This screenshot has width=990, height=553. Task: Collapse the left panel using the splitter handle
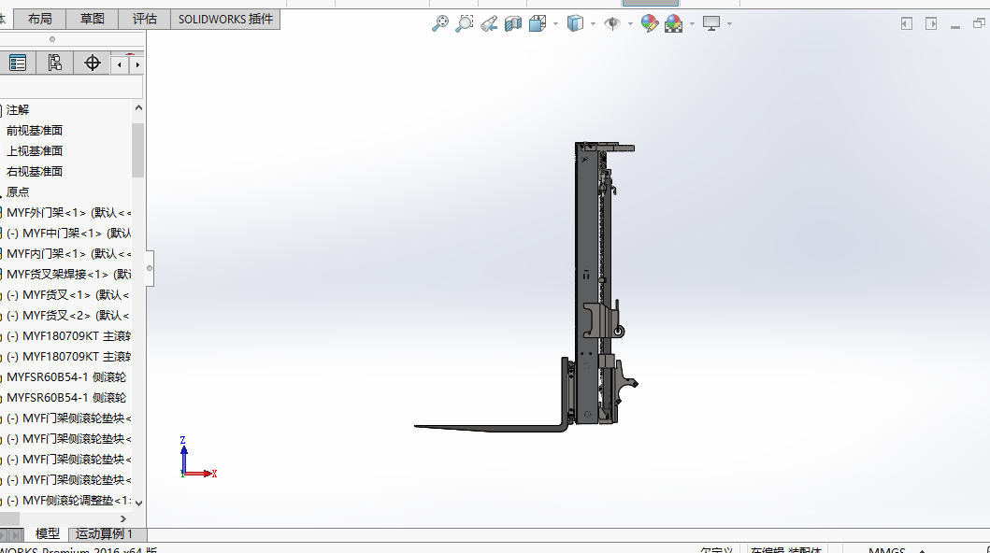click(149, 269)
